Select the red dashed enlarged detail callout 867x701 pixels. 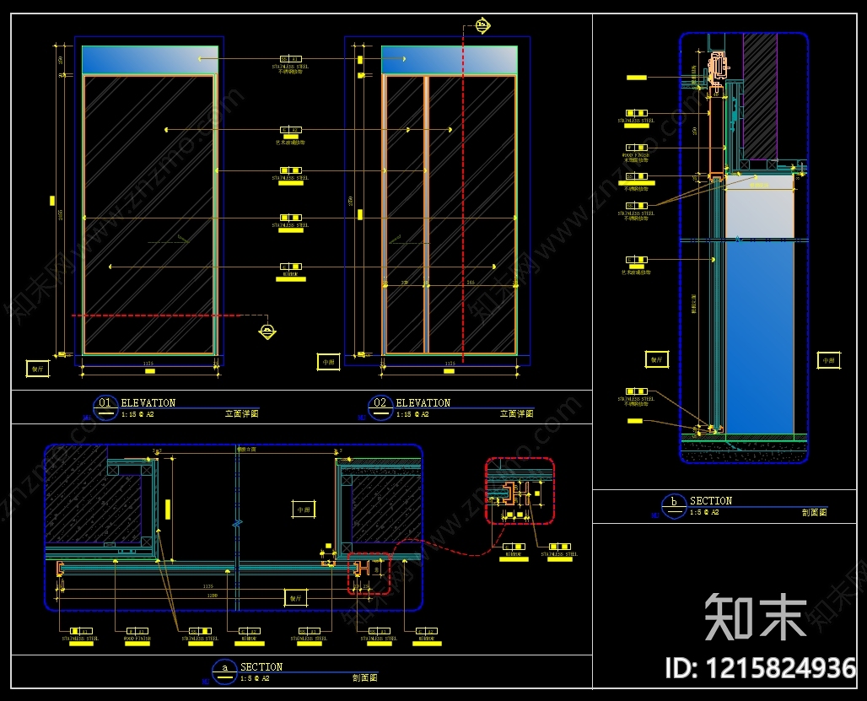pos(520,491)
